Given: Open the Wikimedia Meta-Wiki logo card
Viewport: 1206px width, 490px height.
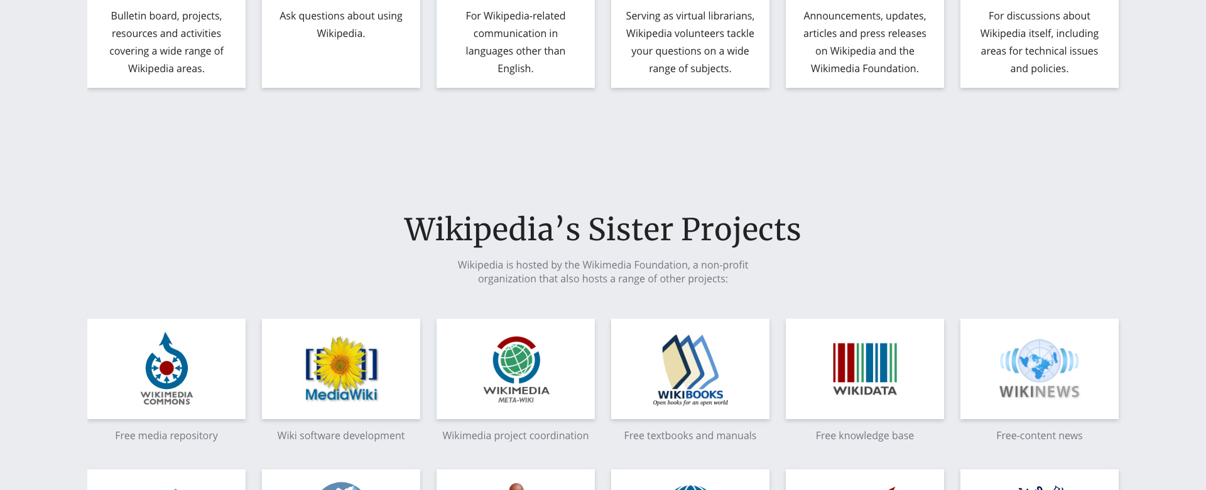Looking at the screenshot, I should 516,369.
